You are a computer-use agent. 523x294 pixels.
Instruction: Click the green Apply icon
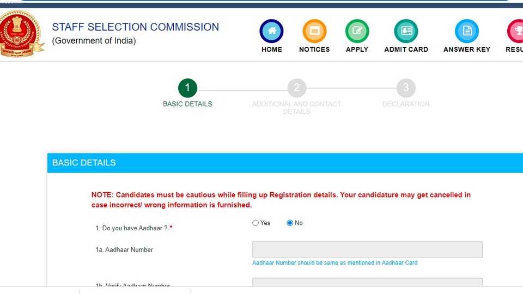click(357, 31)
